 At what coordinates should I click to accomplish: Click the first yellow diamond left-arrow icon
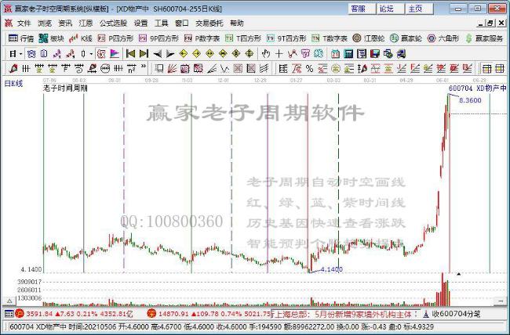coord(184,54)
